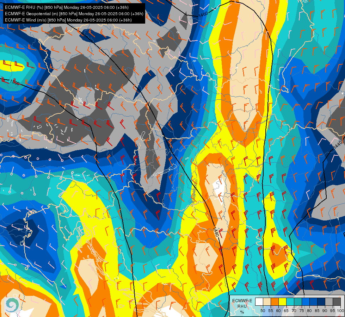Click the legend value 65

tap(286, 311)
